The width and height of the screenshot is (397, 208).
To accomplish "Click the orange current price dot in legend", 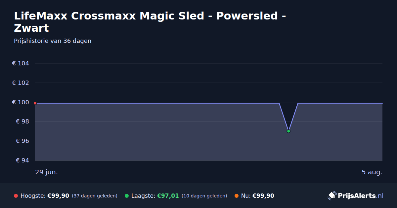I will (x=237, y=196).
